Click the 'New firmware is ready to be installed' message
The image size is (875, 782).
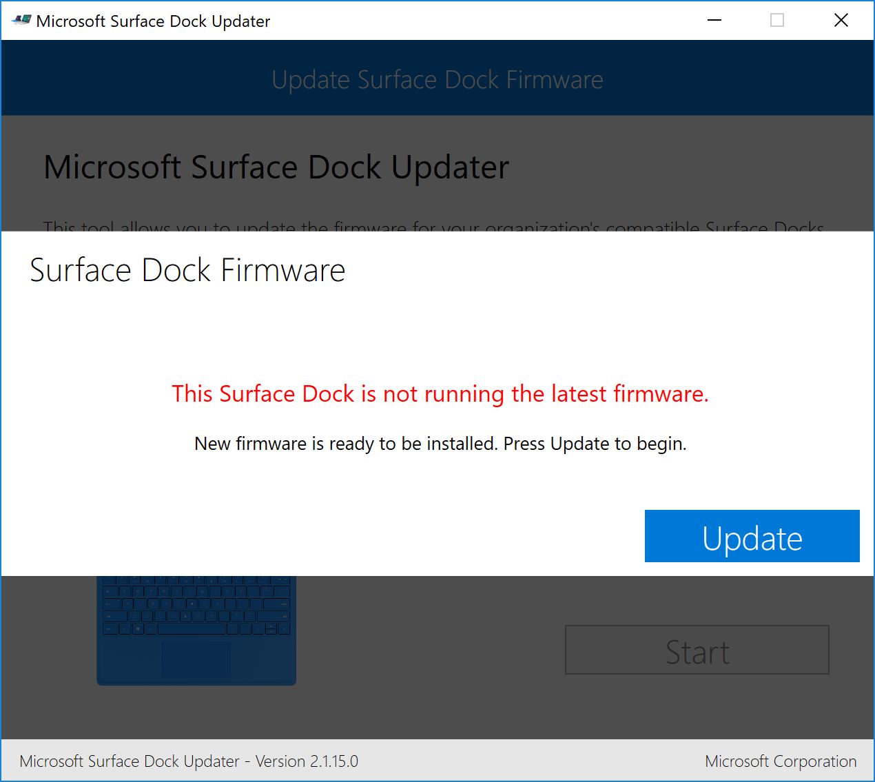pyautogui.click(x=440, y=444)
